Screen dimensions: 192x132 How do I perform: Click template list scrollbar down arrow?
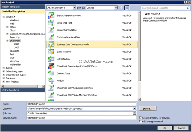pyautogui.click(x=139, y=99)
